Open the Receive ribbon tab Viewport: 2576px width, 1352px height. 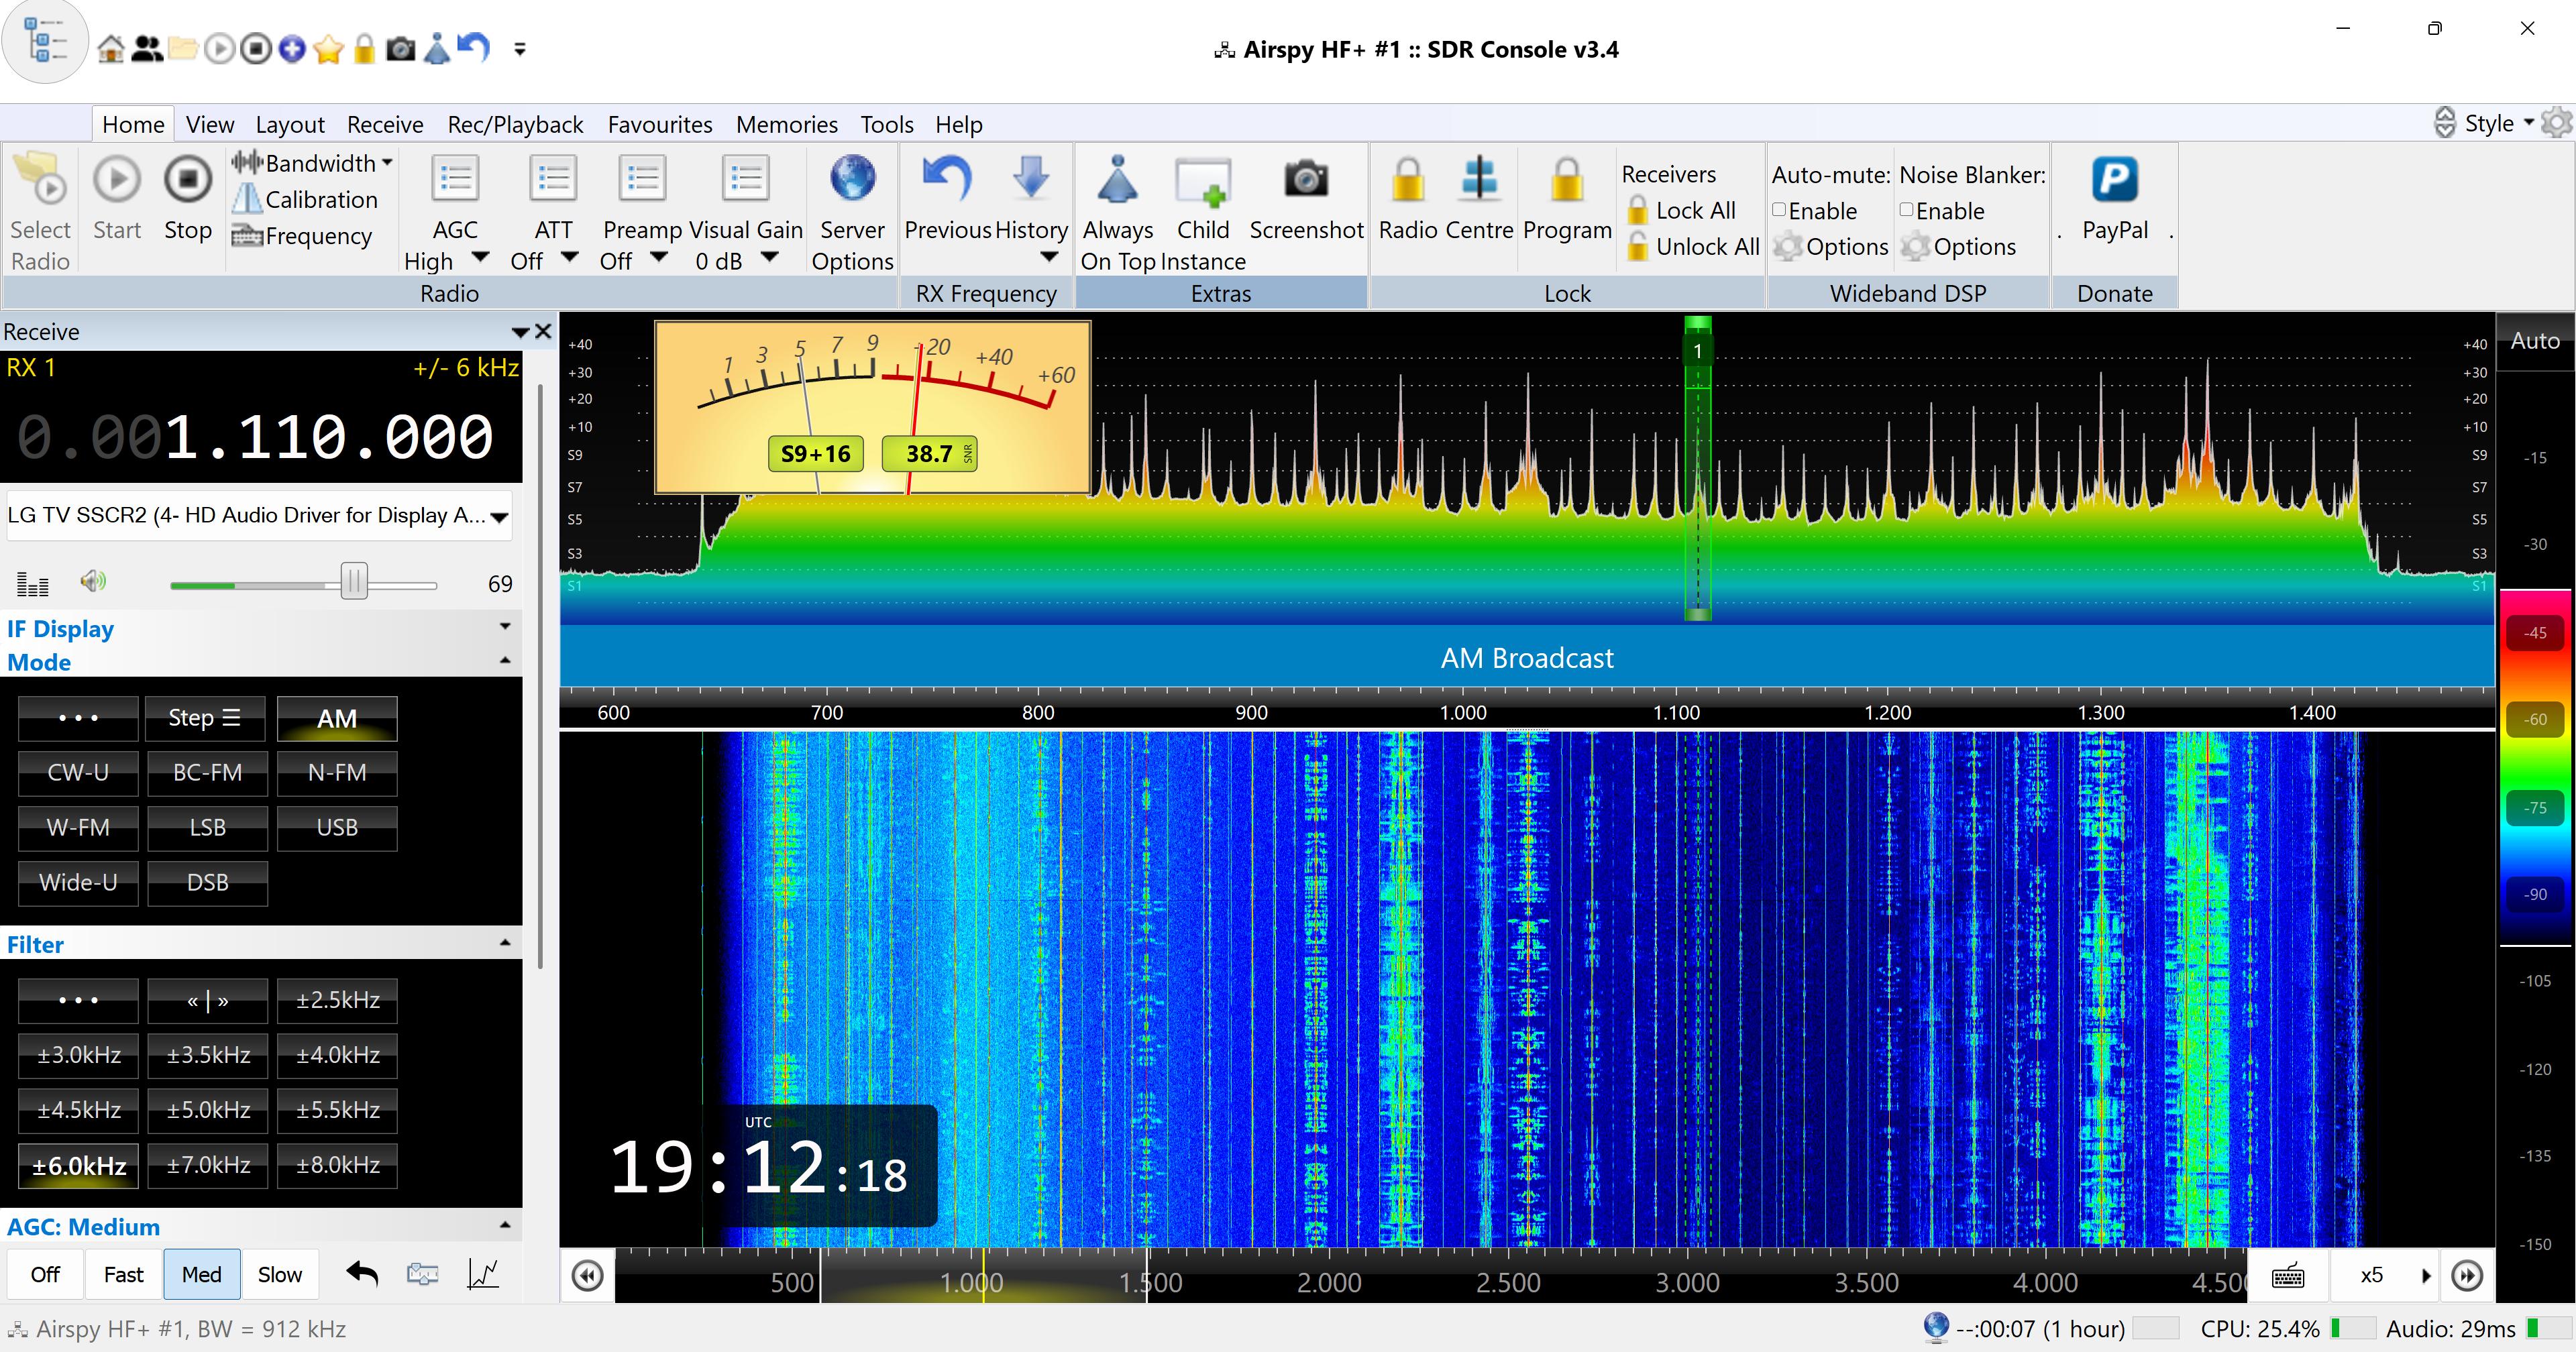385,124
